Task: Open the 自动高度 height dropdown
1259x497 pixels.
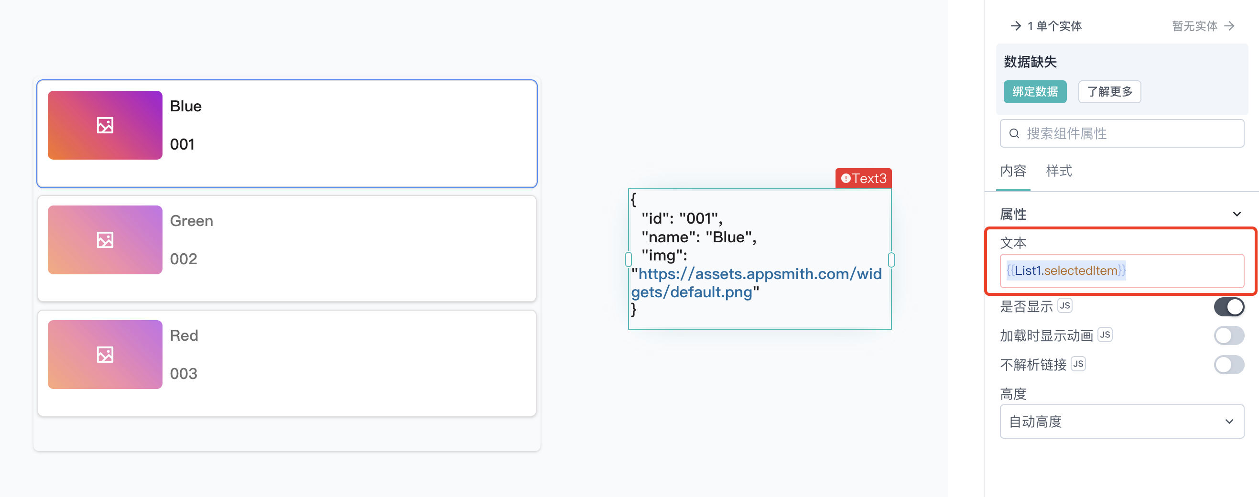Action: click(x=1122, y=421)
